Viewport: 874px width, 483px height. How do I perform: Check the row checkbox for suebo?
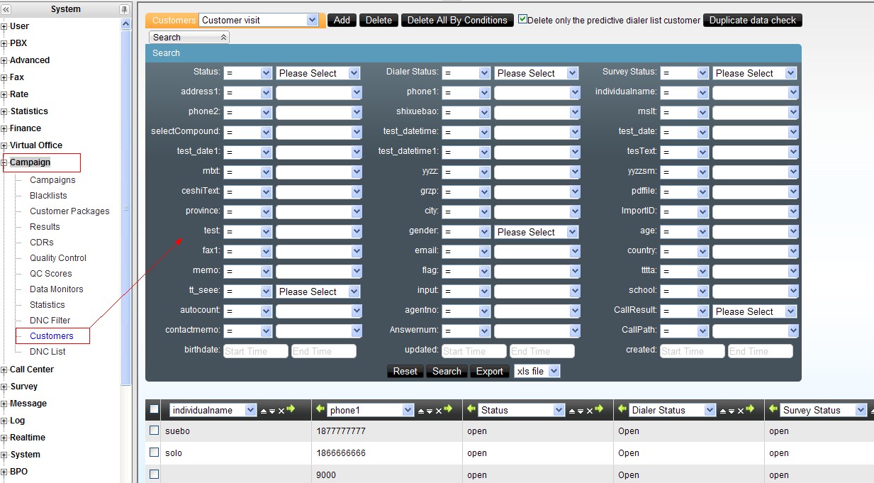point(154,431)
